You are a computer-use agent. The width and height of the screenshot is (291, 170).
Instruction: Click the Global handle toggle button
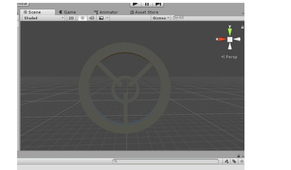pyautogui.click(x=23, y=4)
